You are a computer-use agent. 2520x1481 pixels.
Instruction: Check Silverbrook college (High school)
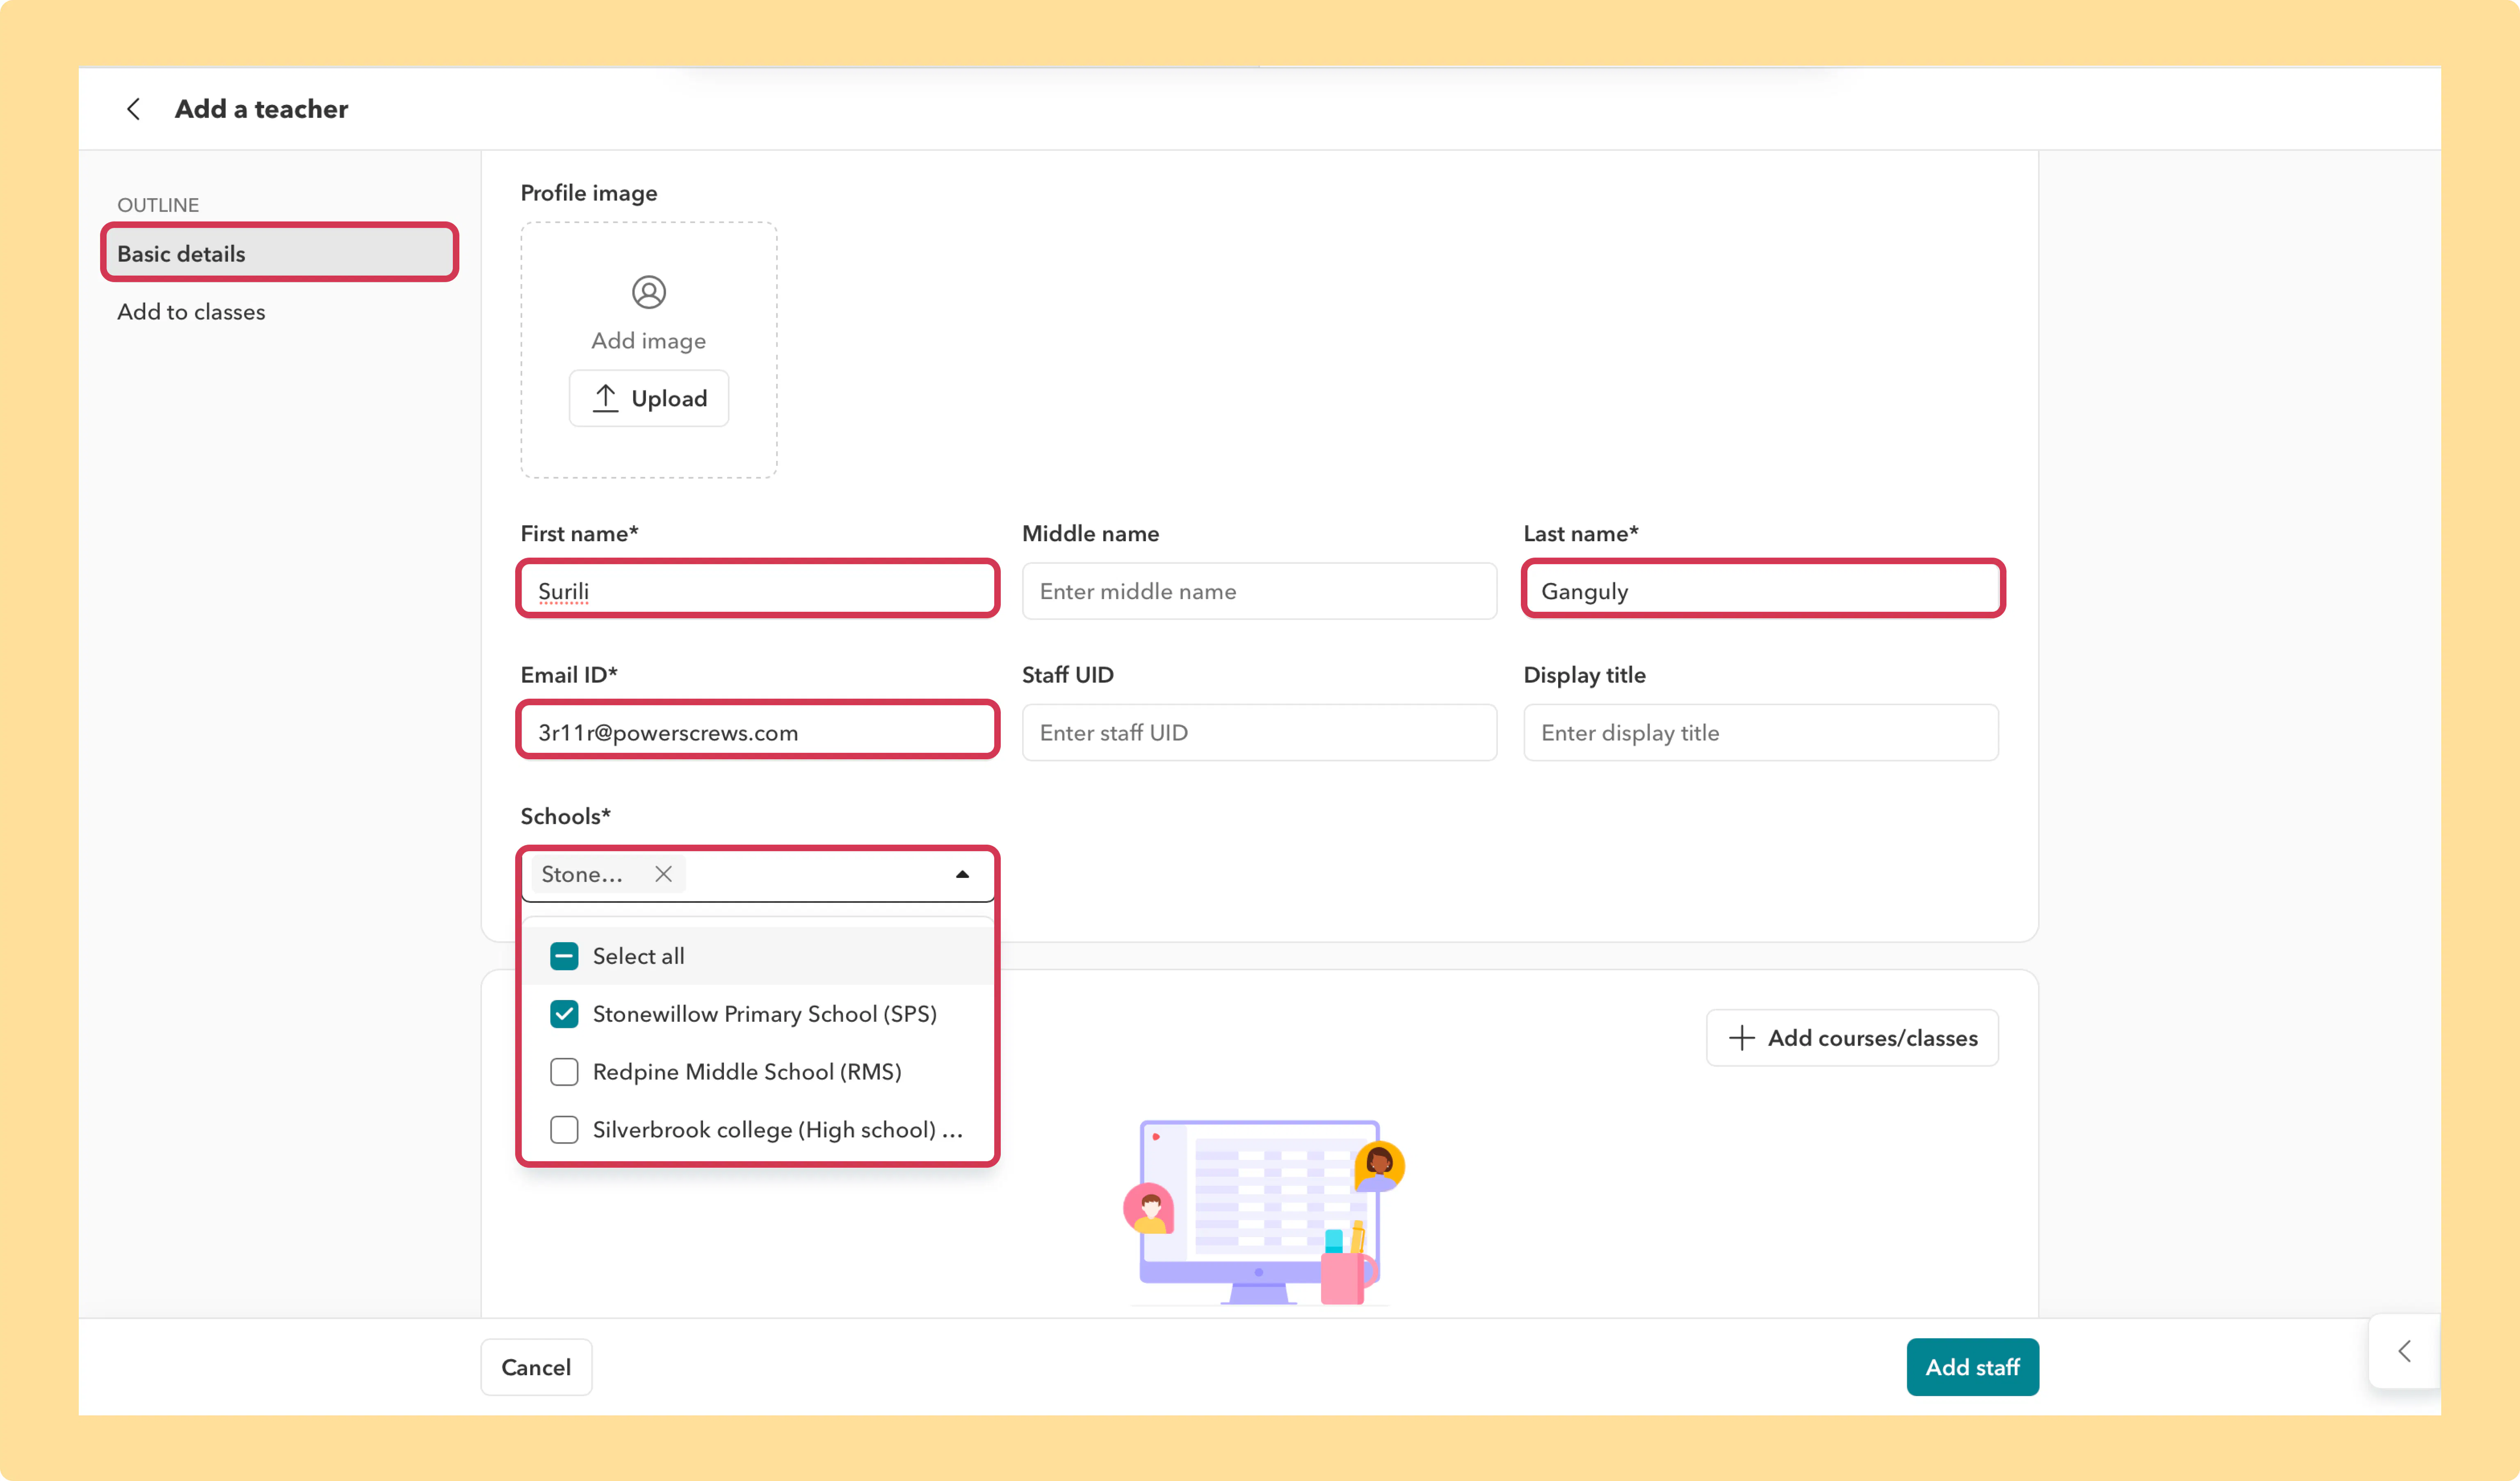(x=564, y=1130)
